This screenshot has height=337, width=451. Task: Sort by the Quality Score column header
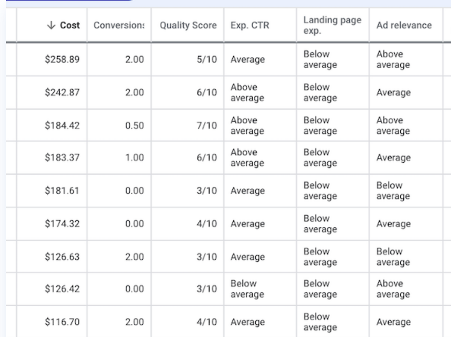pos(188,25)
